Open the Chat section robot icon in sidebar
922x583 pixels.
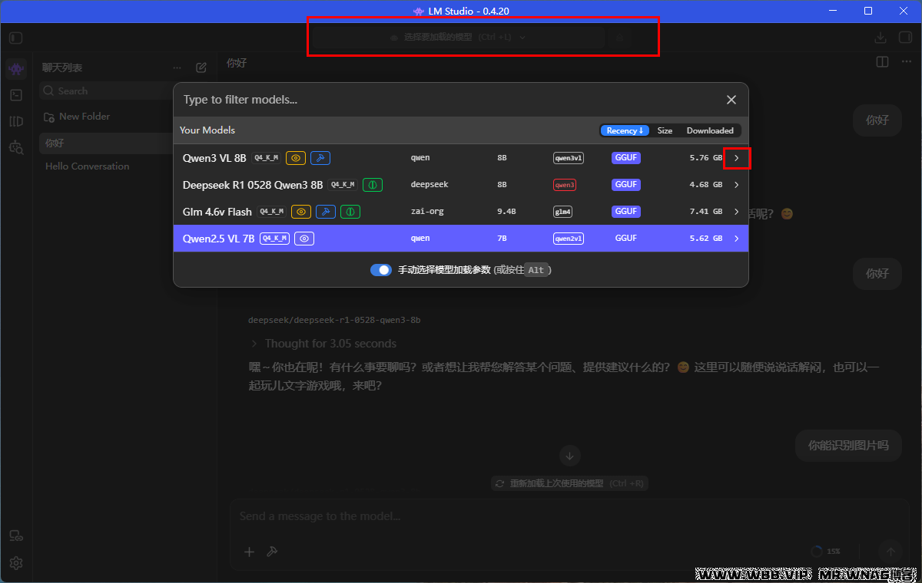tap(16, 69)
